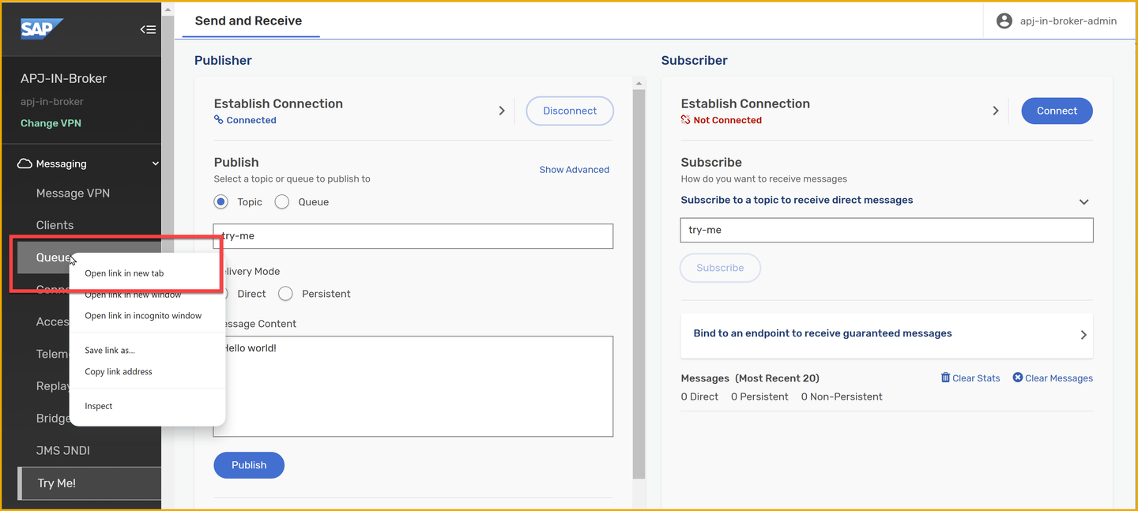Click the Disconnect button

tap(570, 111)
